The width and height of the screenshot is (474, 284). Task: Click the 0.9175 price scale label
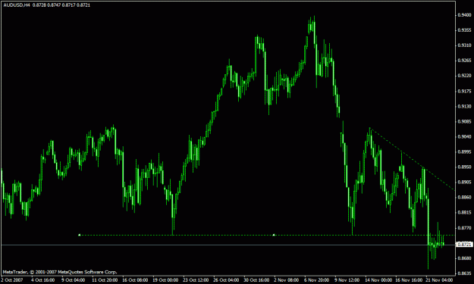[464, 91]
